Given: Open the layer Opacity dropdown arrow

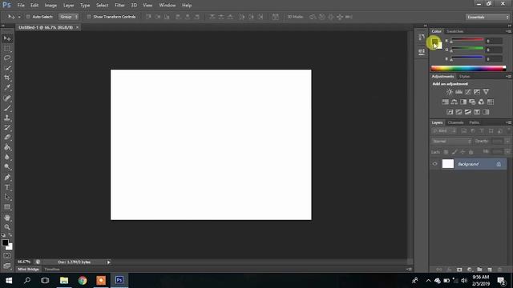Looking at the screenshot, I should point(507,142).
